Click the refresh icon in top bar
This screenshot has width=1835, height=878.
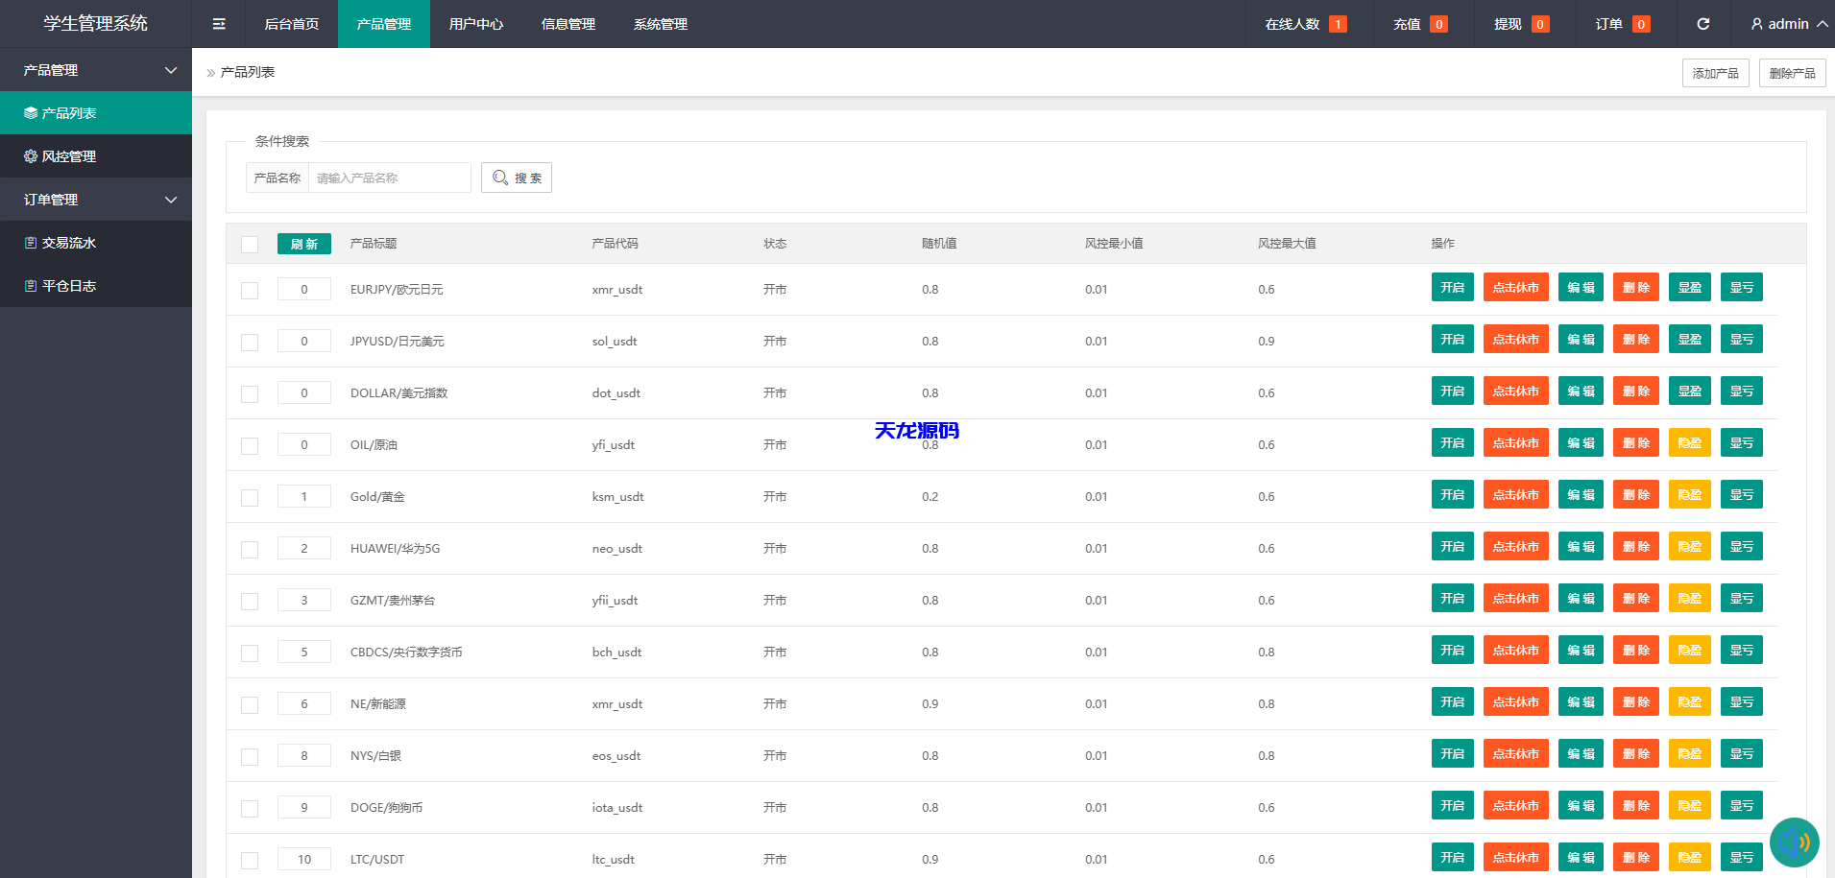[1702, 24]
